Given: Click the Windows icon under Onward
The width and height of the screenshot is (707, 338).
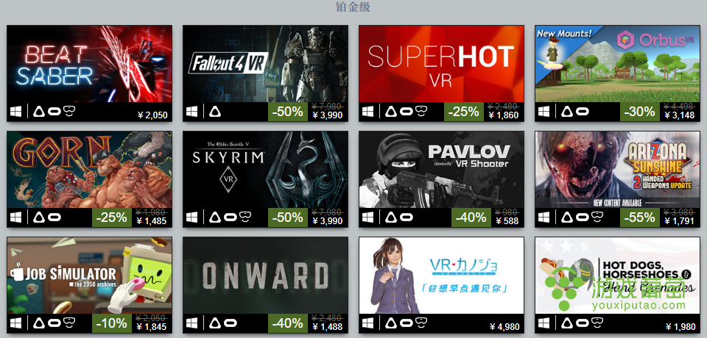Looking at the screenshot, I should tap(192, 323).
